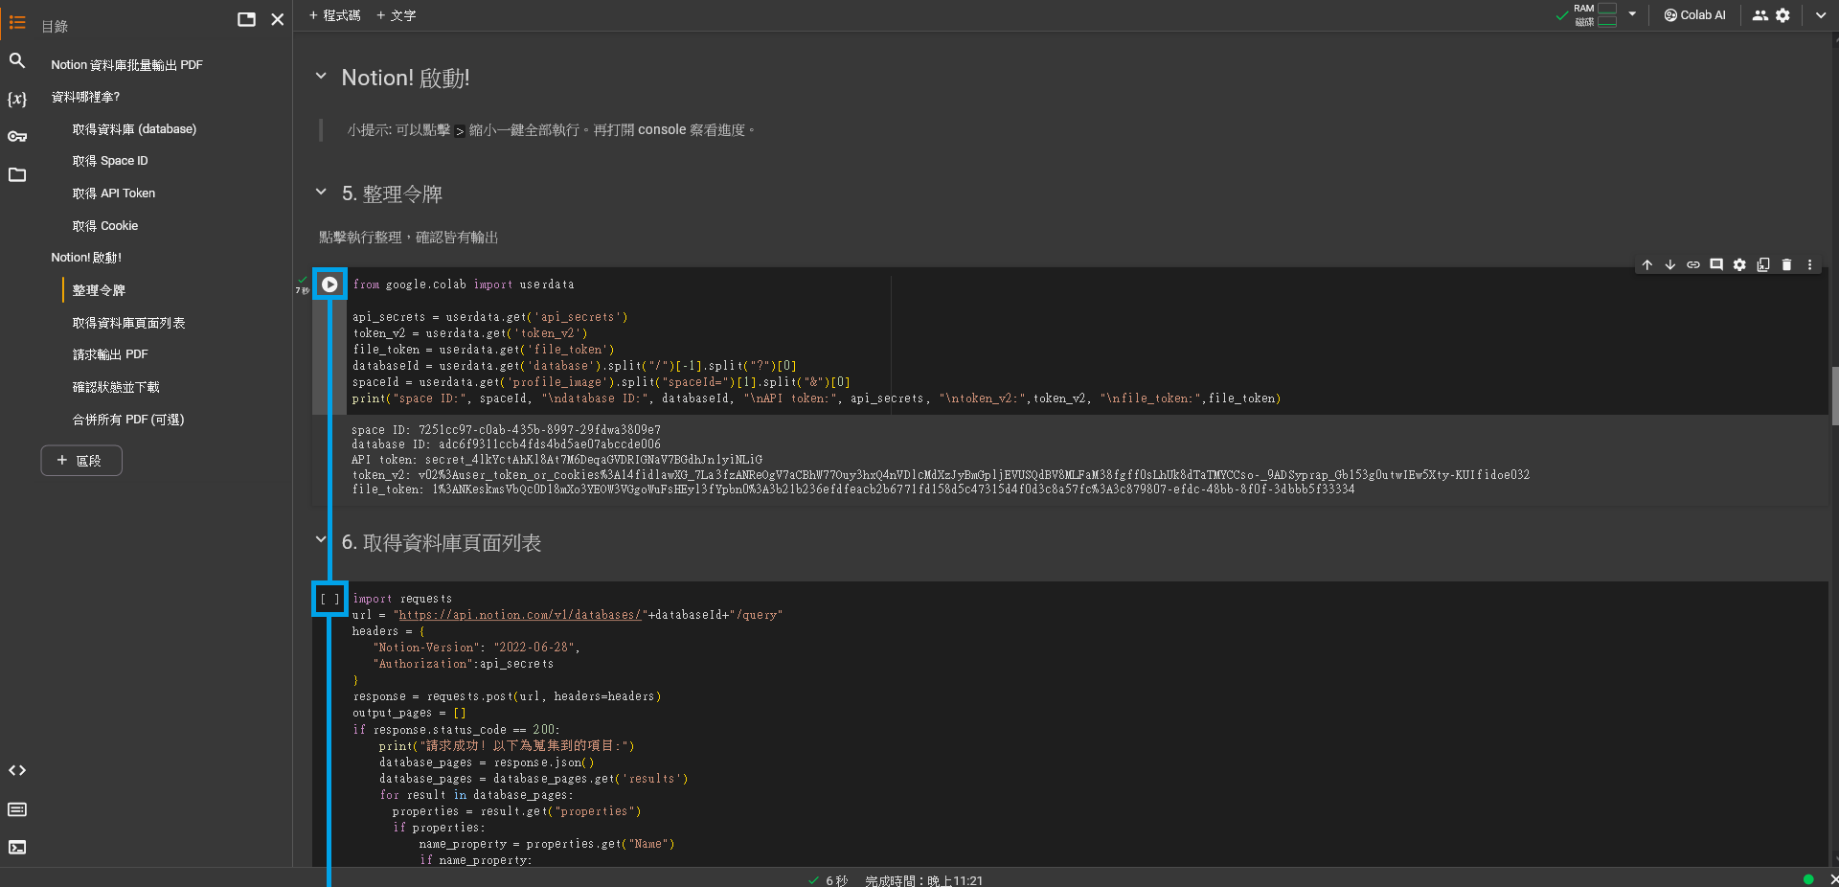Open more cell actions menu
The image size is (1839, 887).
(x=1809, y=264)
